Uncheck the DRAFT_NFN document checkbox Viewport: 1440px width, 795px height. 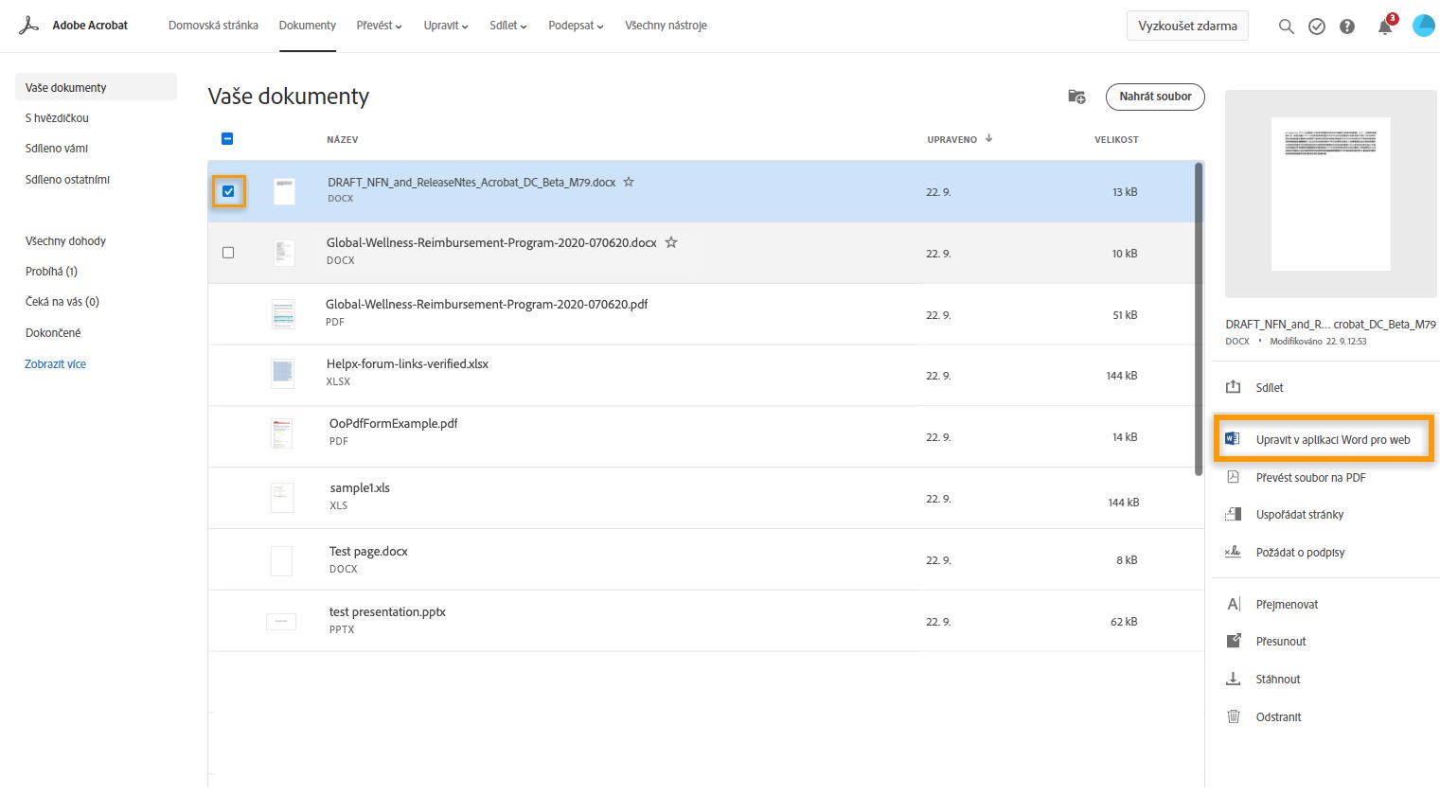pyautogui.click(x=228, y=191)
